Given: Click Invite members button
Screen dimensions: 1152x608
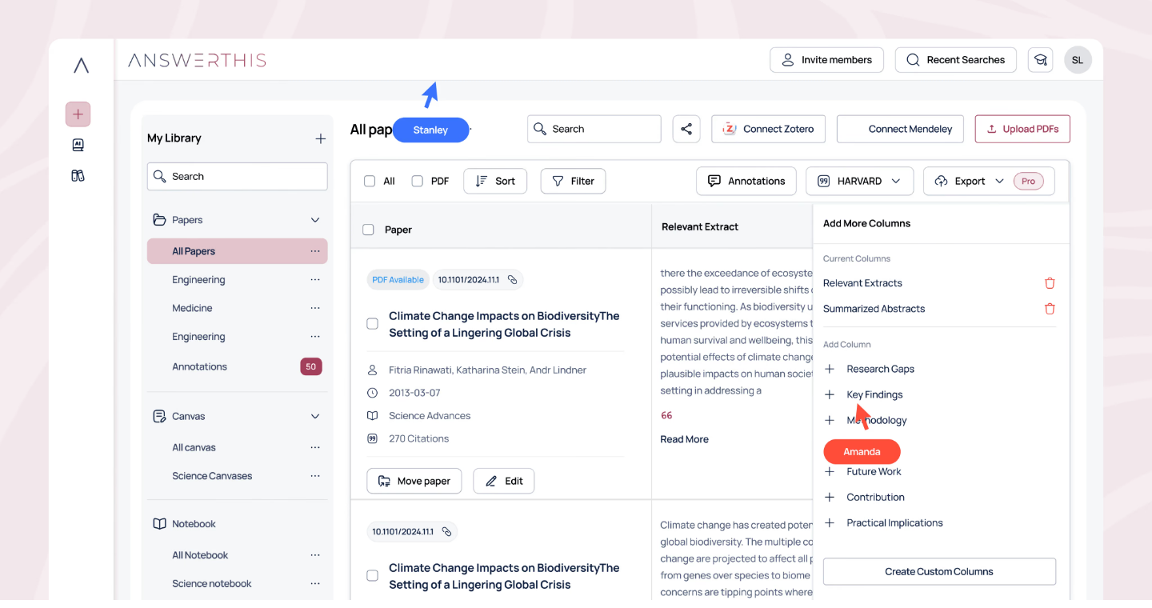Looking at the screenshot, I should (826, 60).
